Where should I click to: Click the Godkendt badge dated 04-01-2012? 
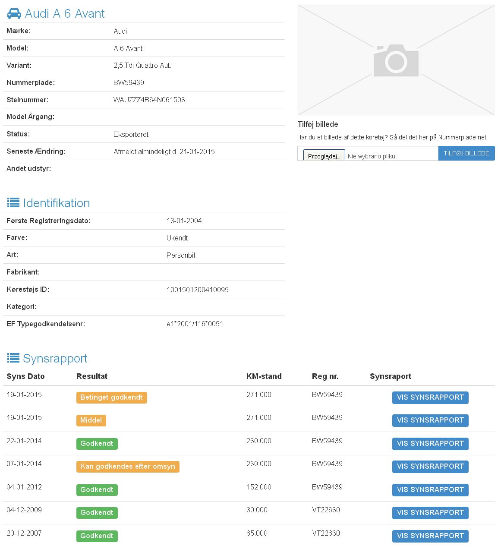(97, 490)
